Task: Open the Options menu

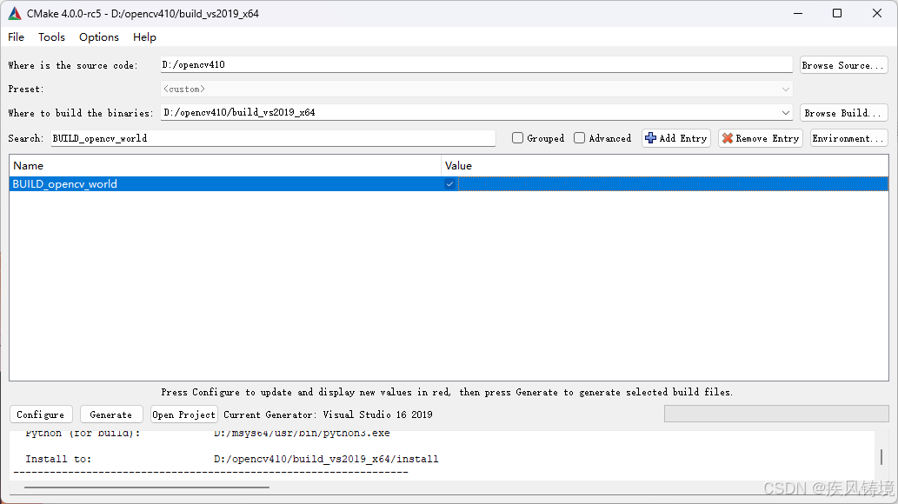Action: click(99, 37)
